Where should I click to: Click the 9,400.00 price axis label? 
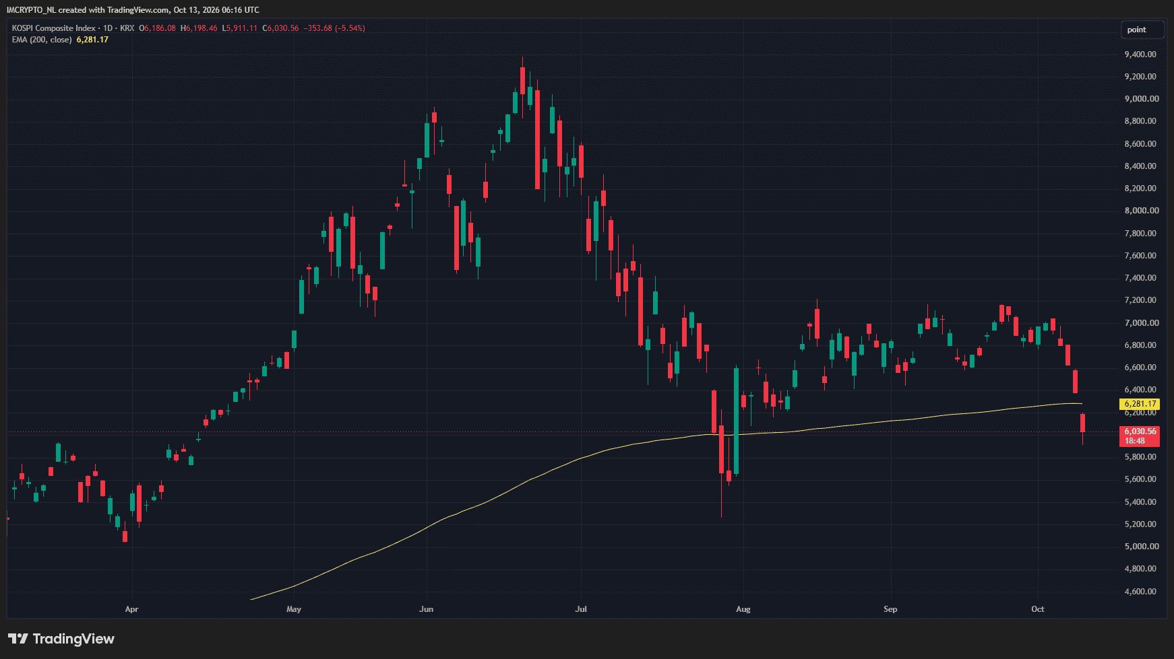[1140, 55]
